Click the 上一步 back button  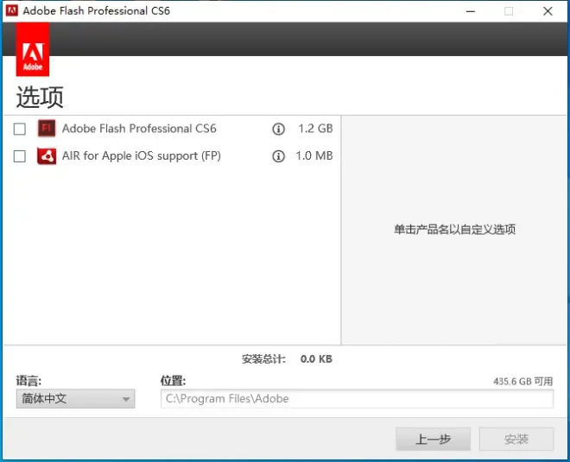coord(433,439)
